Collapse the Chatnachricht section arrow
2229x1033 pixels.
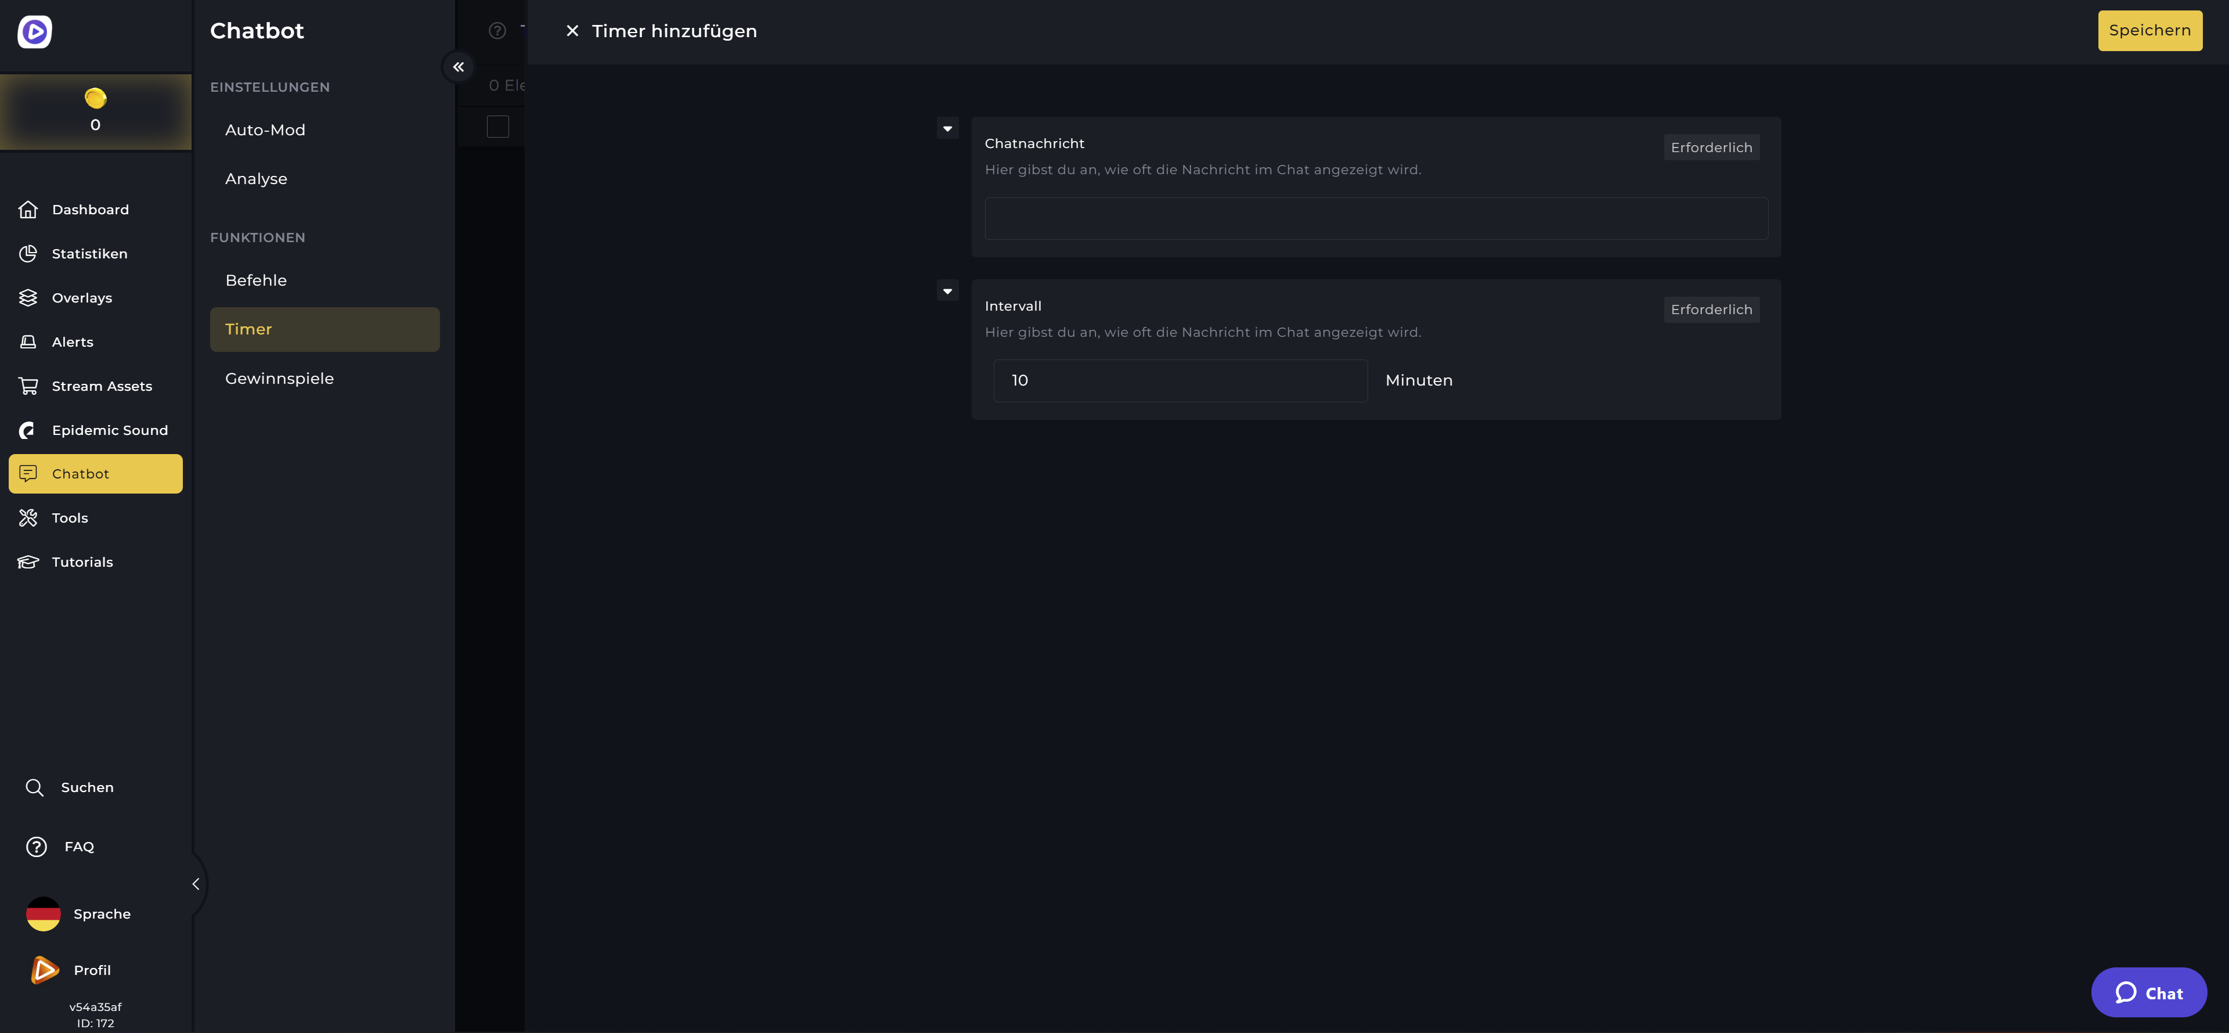point(947,128)
